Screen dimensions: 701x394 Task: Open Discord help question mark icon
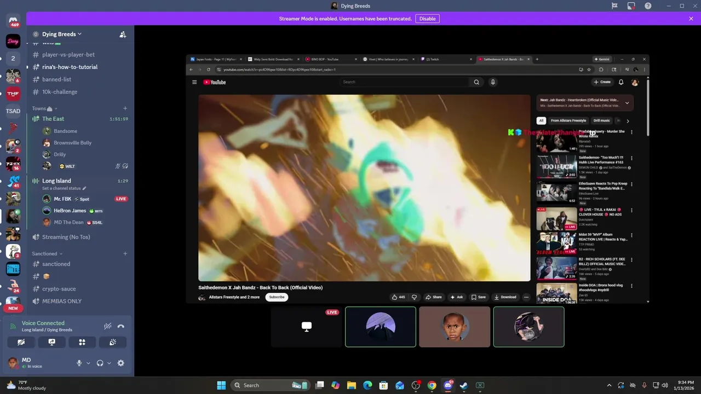coord(648,6)
